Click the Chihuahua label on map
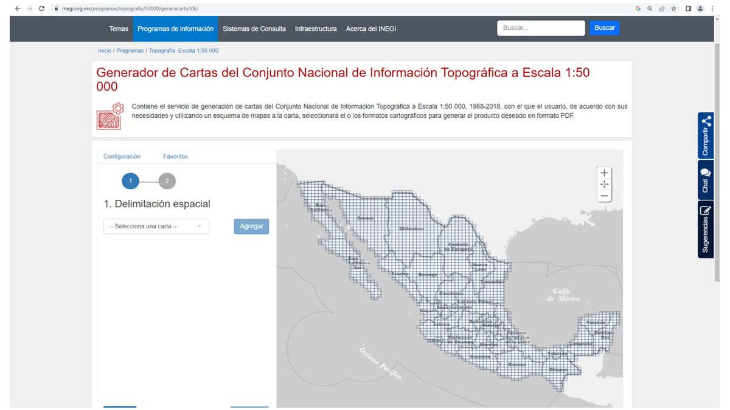The image size is (730, 410). [x=411, y=228]
